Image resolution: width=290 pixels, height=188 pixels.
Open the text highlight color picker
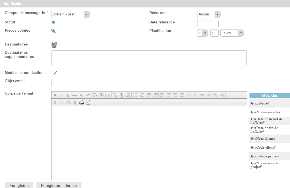tap(122, 95)
